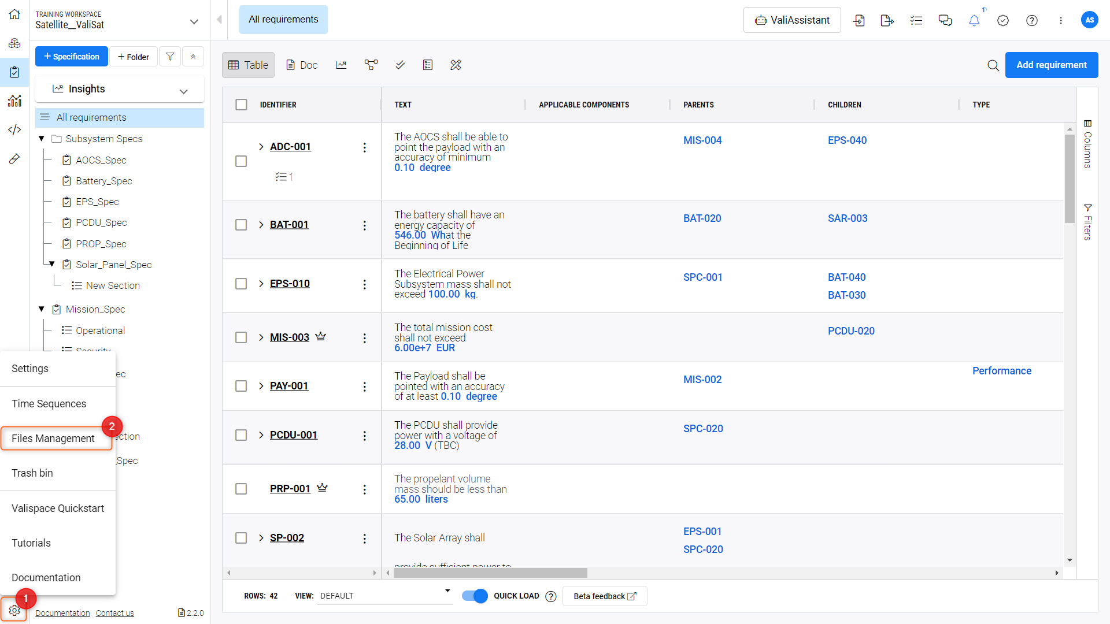Image resolution: width=1110 pixels, height=624 pixels.
Task: Open the tasks checklist icon in header
Action: (x=916, y=20)
